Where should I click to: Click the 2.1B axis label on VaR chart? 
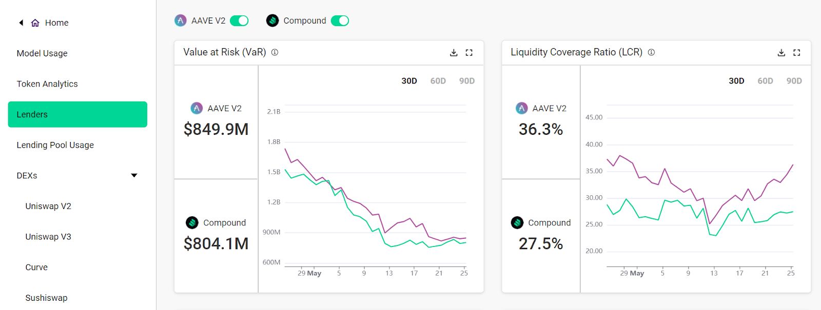click(x=273, y=112)
